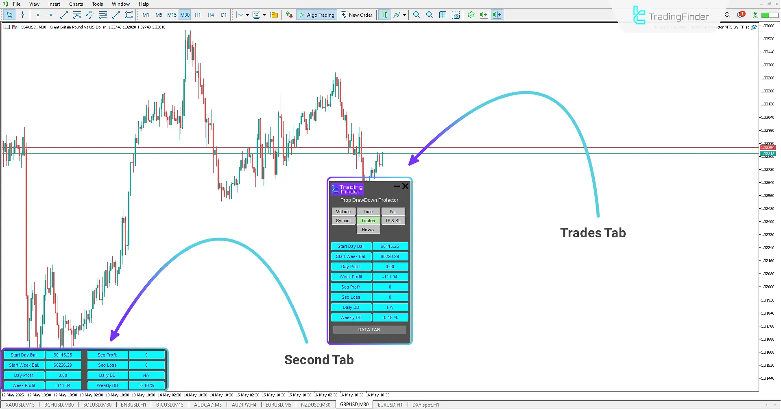This screenshot has width=781, height=409.
Task: Open the tile windows grid icon
Action: point(443,15)
